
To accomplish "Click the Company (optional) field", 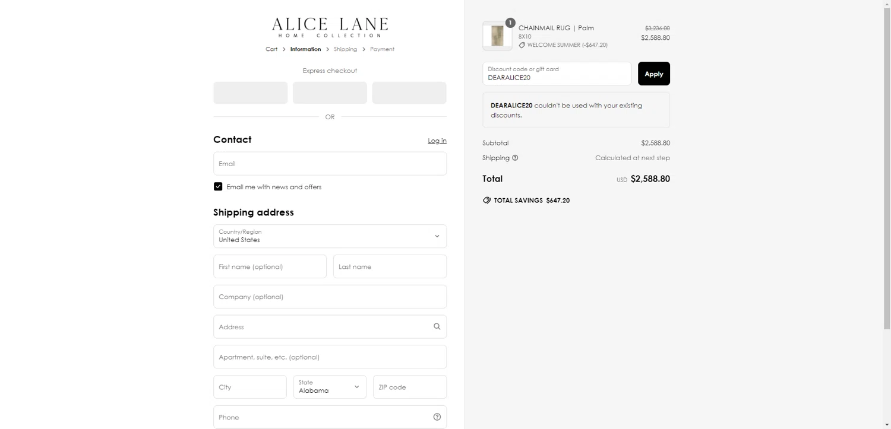I will [330, 297].
